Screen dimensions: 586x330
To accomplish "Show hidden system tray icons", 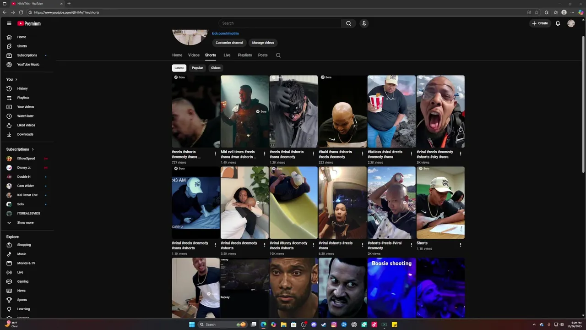I will point(534,324).
